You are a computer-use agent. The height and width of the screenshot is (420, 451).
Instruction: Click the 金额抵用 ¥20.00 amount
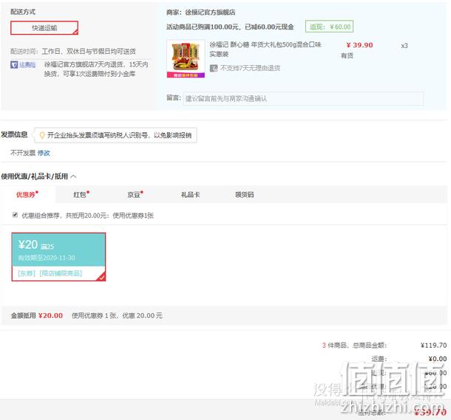50,315
